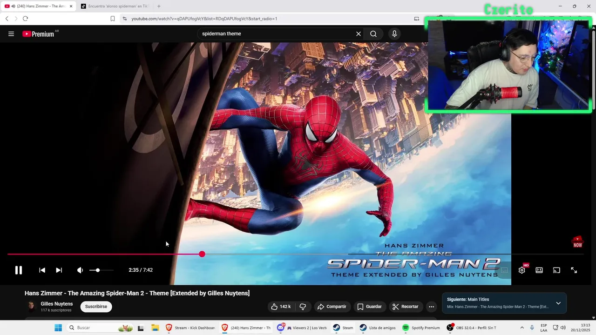
Task: Close the Hans Zimmer browser tab
Action: pyautogui.click(x=71, y=7)
